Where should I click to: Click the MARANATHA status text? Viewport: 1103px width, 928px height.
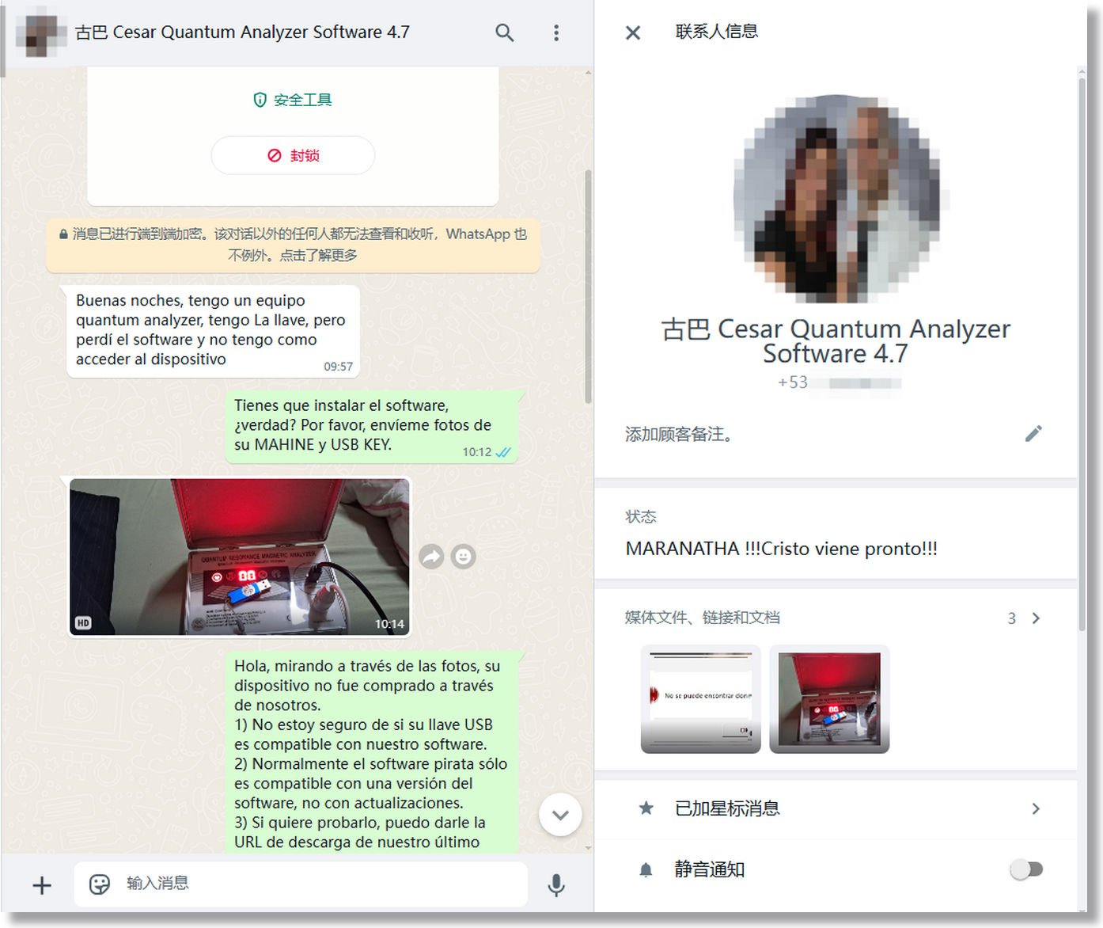[781, 549]
